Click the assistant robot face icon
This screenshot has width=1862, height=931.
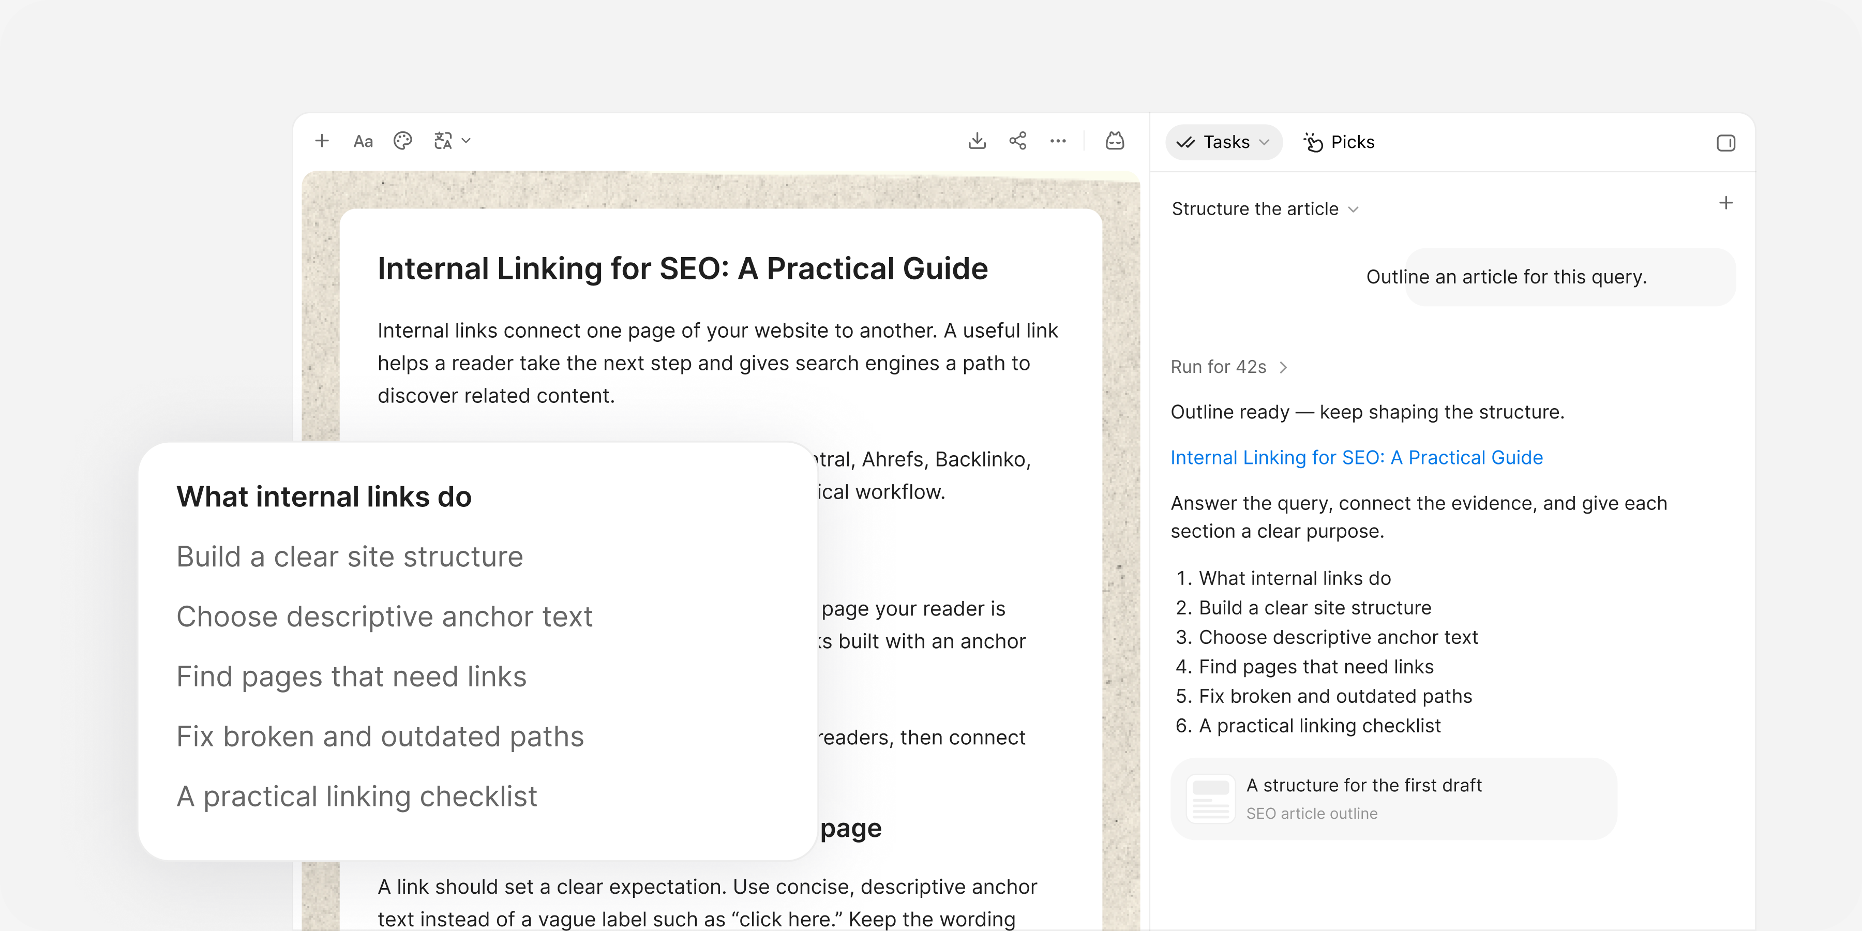click(x=1115, y=141)
